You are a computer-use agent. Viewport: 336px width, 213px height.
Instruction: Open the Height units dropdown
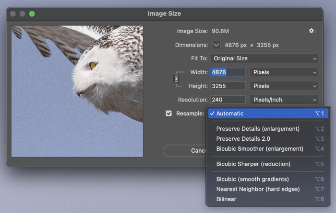(284, 86)
